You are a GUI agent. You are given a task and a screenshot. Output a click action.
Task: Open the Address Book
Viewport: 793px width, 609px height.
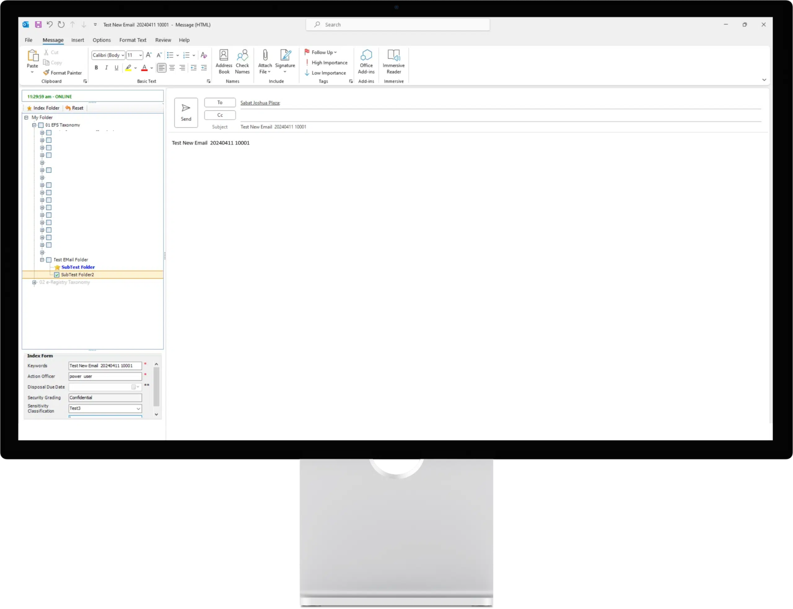[x=224, y=62]
